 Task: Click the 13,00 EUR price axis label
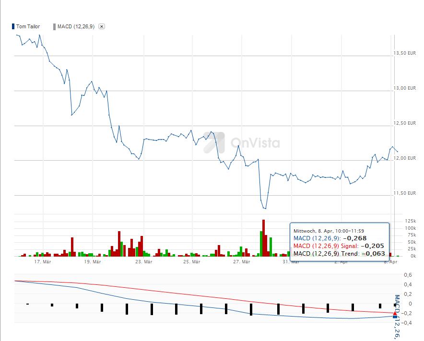point(404,88)
